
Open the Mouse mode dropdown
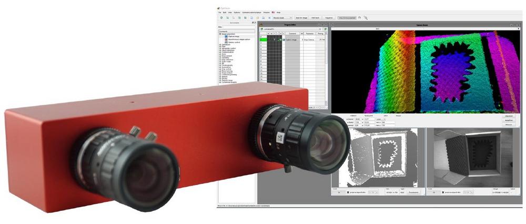282,18
